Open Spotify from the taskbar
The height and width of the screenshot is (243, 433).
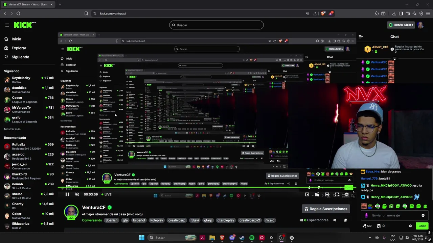(252, 238)
